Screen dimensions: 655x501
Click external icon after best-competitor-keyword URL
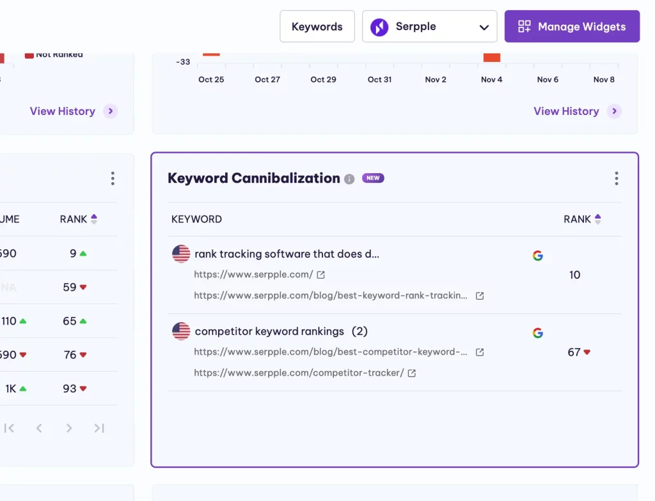pos(480,352)
